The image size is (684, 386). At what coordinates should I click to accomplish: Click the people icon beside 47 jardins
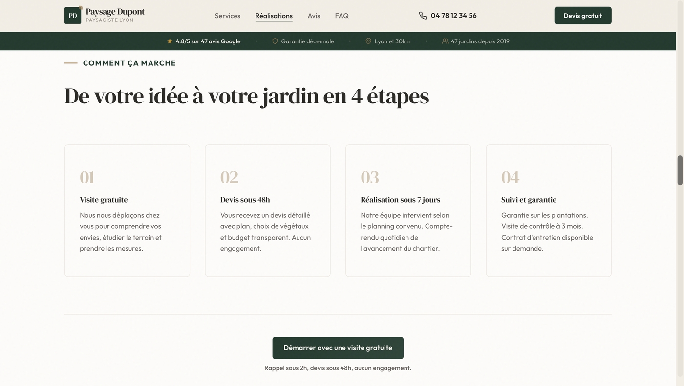pyautogui.click(x=445, y=41)
